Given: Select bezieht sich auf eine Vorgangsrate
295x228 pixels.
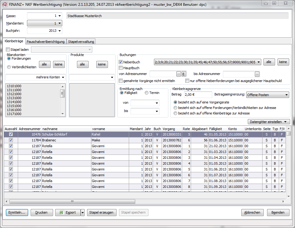Looking at the screenshot, I should point(175,102).
